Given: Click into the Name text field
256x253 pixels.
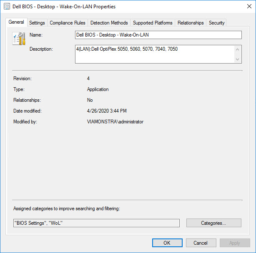Looking at the screenshot, I should [158, 35].
